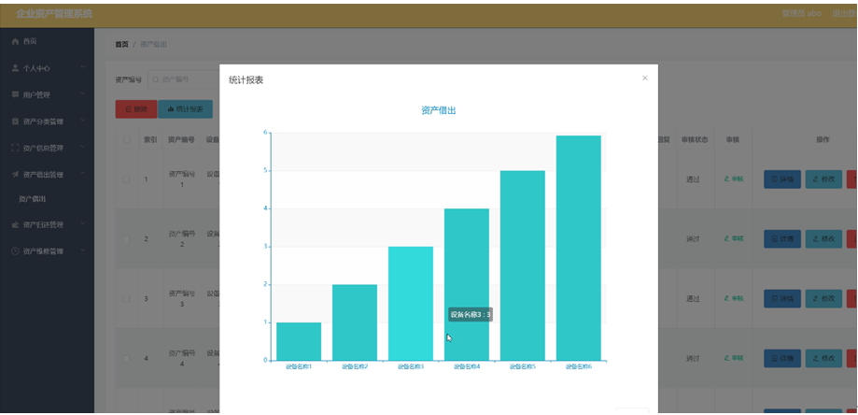This screenshot has width=858, height=415.
Task: Expand the 用户管理 menu chevron
Action: 83,94
